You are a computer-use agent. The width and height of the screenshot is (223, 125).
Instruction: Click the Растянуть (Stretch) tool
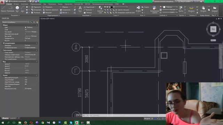coord(36,12)
